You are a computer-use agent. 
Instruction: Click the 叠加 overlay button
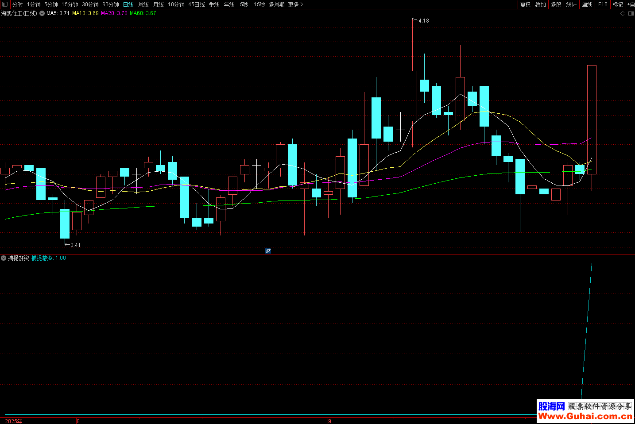(x=541, y=4)
